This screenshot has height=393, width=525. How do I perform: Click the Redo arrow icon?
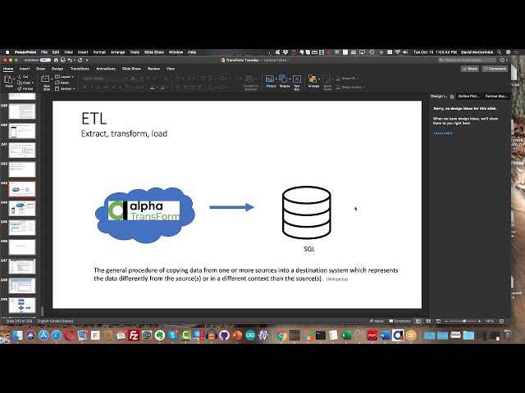[80, 60]
